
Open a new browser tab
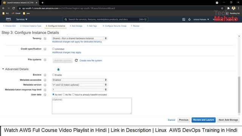42,3
